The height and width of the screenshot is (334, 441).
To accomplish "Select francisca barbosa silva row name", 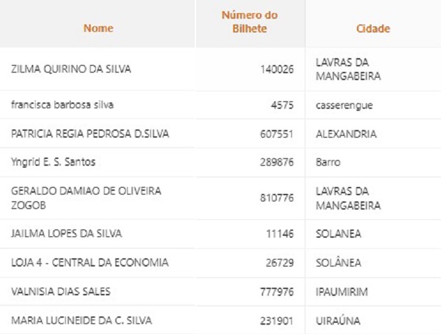I will 63,105.
